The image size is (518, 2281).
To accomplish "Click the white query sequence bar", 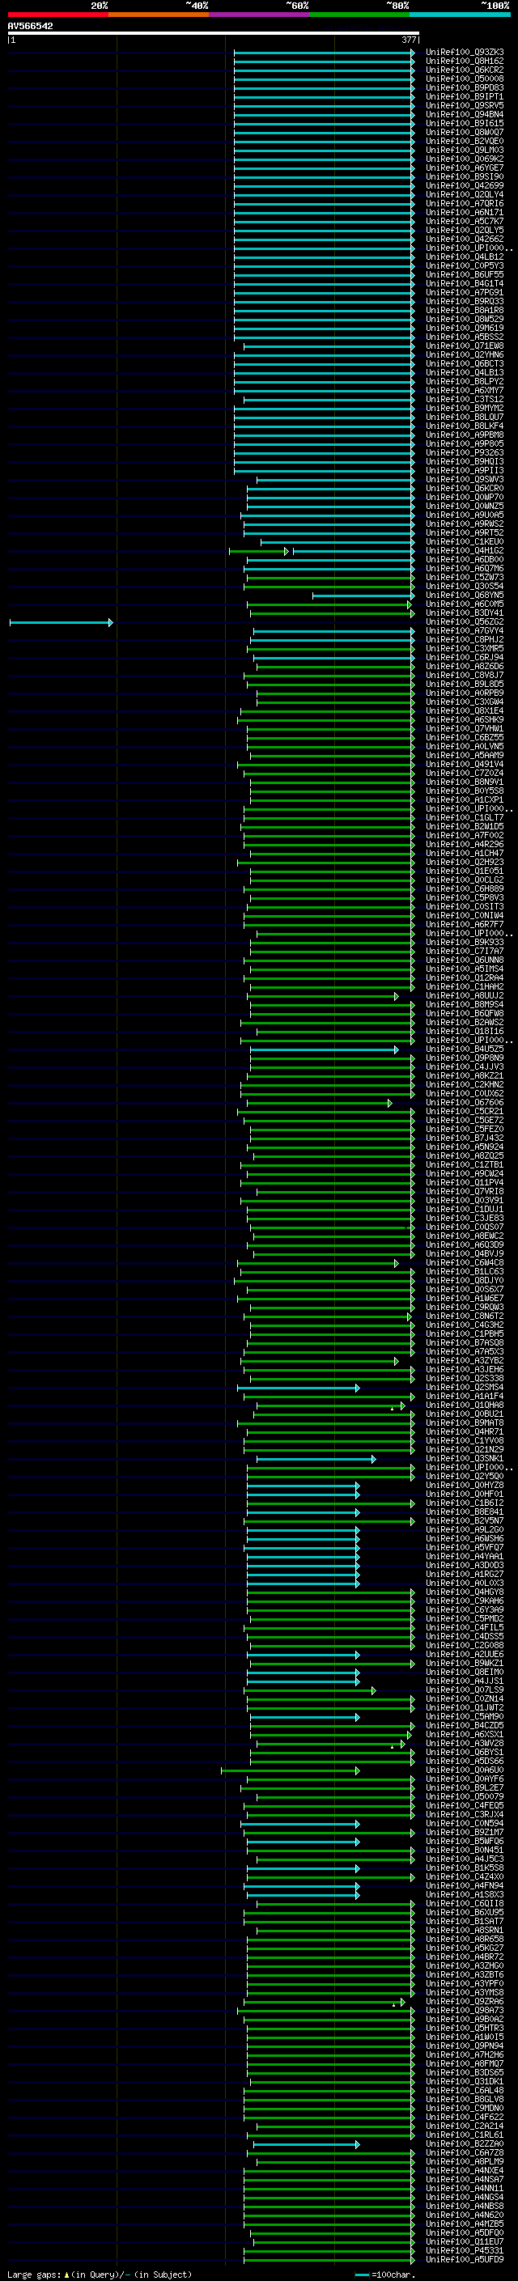I will pos(214,34).
